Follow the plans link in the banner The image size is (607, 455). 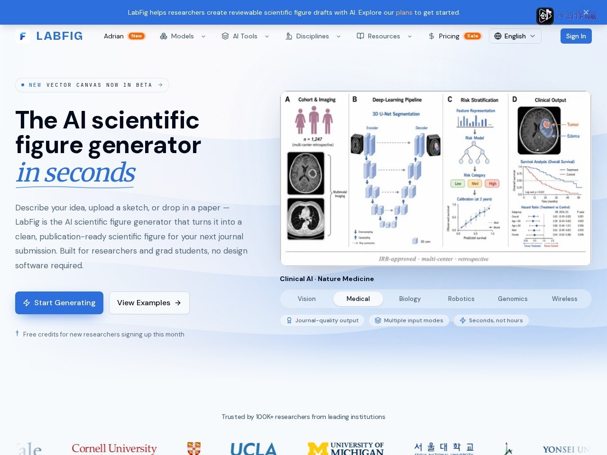click(x=404, y=12)
